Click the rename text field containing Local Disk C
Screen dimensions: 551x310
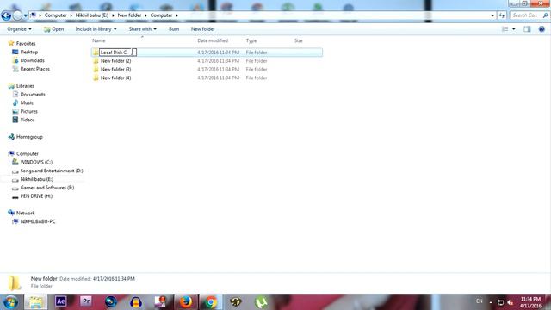tap(118, 53)
